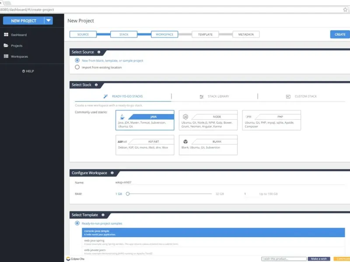Select the web-javaee-jaxrs sample

(213, 252)
